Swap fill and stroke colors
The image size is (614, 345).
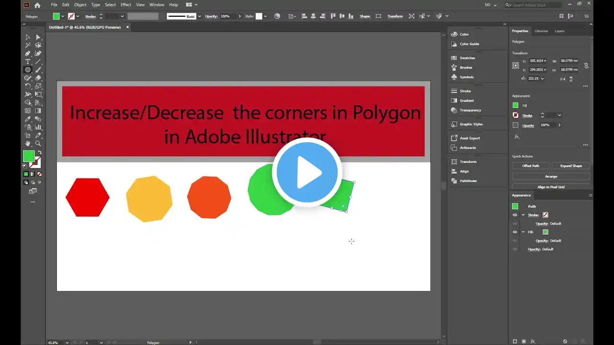click(x=39, y=152)
